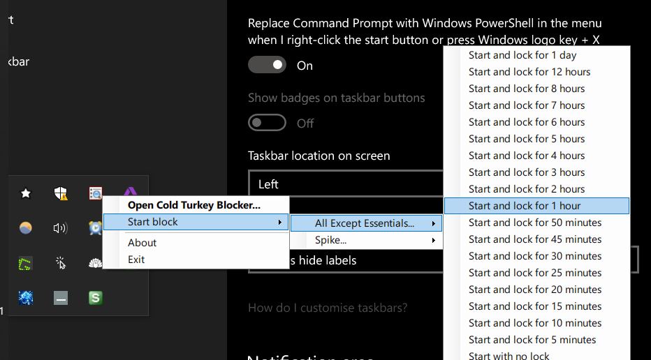Choose Start and lock for 25 minutes

(537, 273)
